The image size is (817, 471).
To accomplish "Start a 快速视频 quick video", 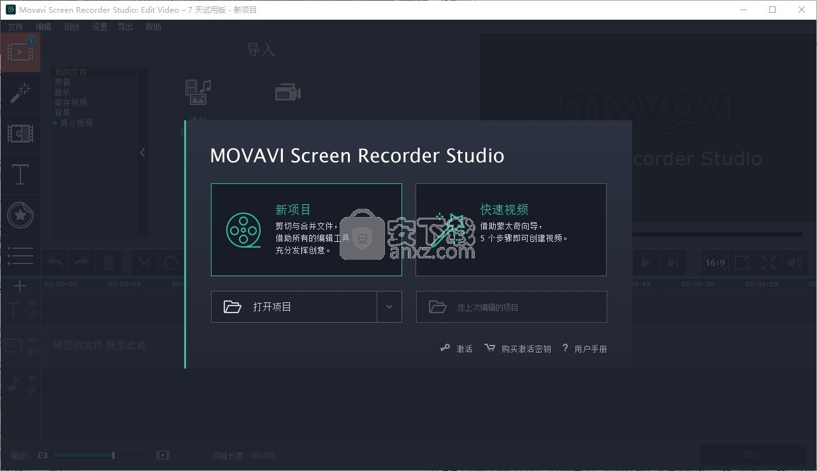I will (511, 230).
